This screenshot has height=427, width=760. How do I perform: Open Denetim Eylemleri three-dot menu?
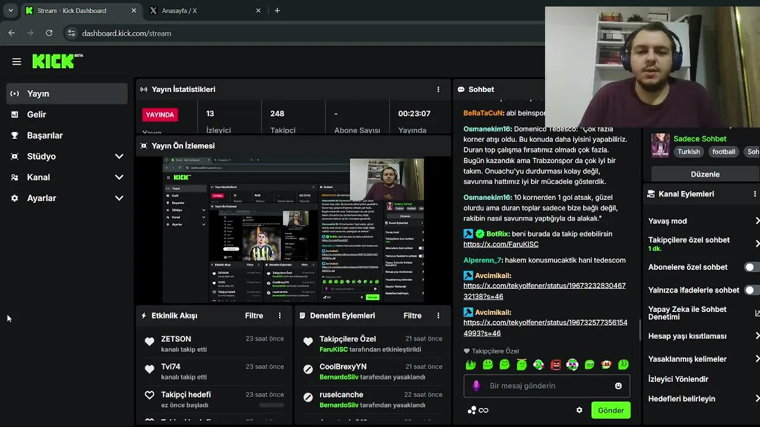tap(438, 316)
